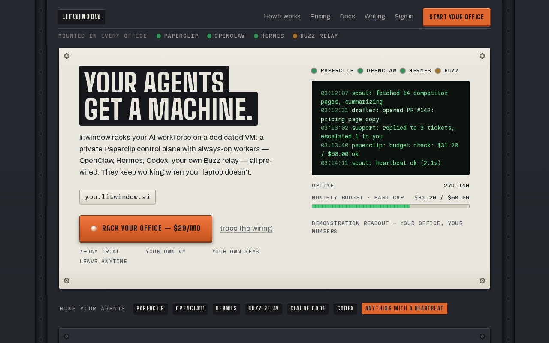Click the amber Buzz indicator light above terminal
The height and width of the screenshot is (343, 549).
[x=438, y=71]
